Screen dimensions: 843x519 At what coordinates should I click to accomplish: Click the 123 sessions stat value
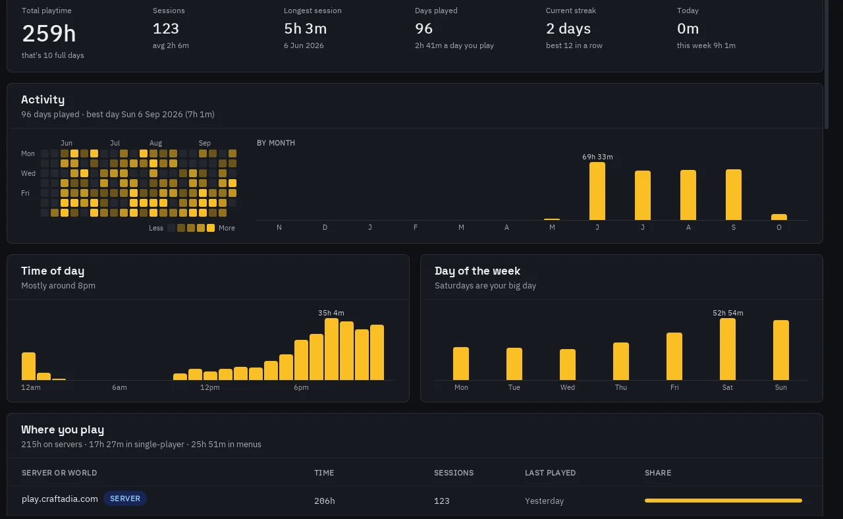[x=166, y=28]
